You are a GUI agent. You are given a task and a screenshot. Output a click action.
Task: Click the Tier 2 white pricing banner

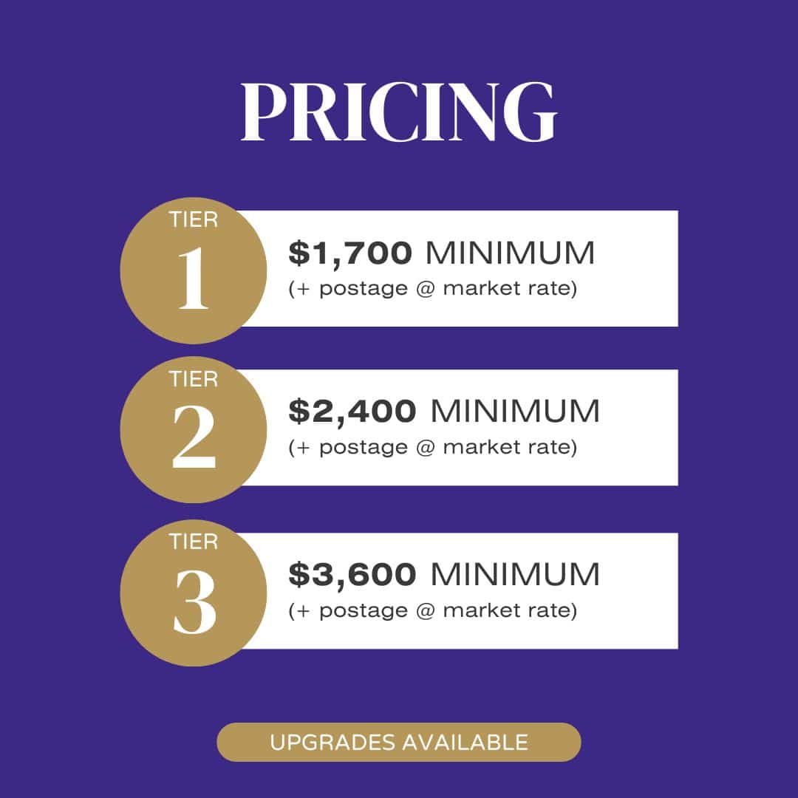(458, 428)
